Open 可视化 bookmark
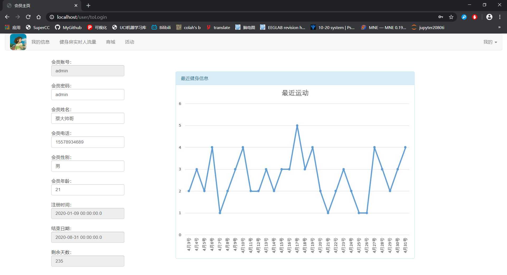507x275 pixels. point(97,27)
